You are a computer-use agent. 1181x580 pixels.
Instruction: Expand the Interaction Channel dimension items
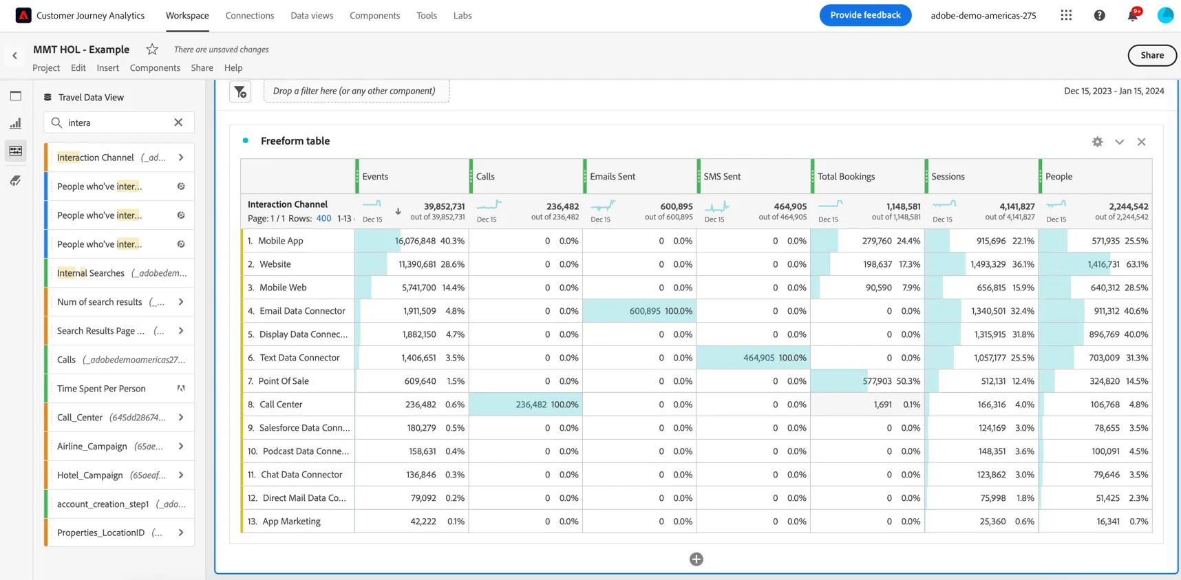(181, 158)
